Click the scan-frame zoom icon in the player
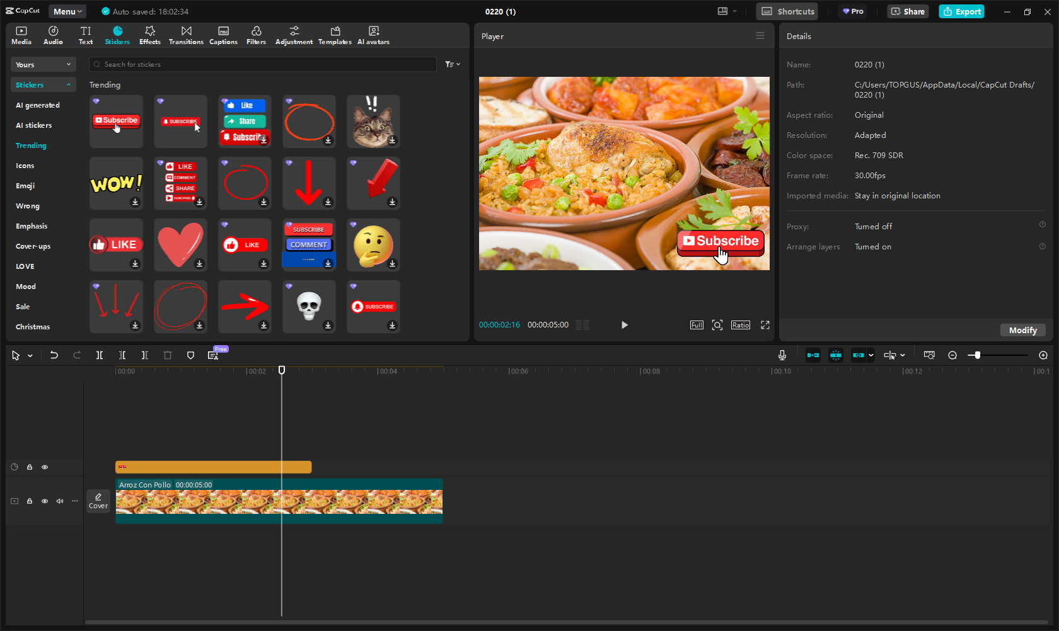 (717, 325)
